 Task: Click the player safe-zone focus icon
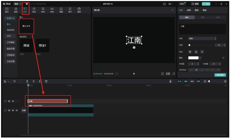(162, 74)
